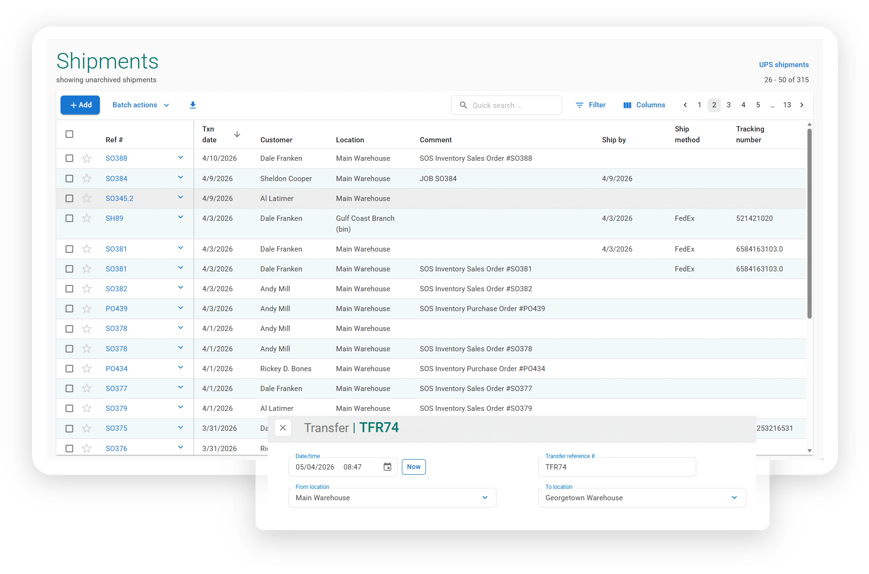Go to page 1
Screen dimensions: 869x574
[700, 105]
